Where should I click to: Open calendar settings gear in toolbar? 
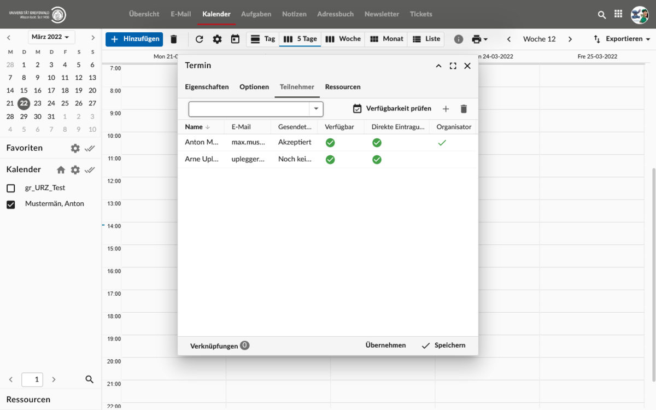click(217, 39)
